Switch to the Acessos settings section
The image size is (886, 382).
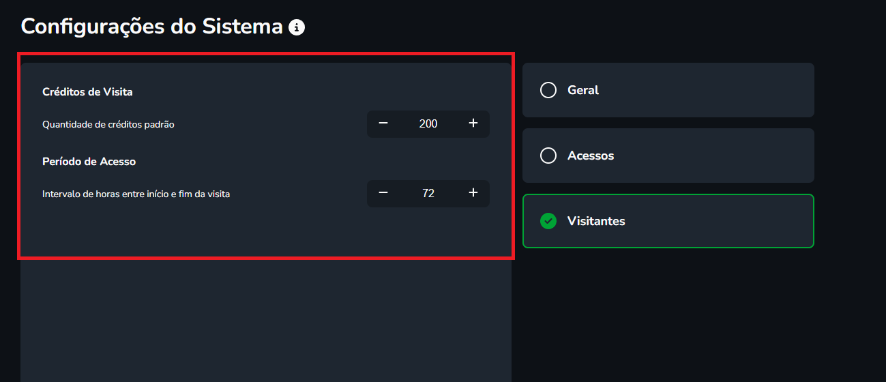click(x=668, y=156)
